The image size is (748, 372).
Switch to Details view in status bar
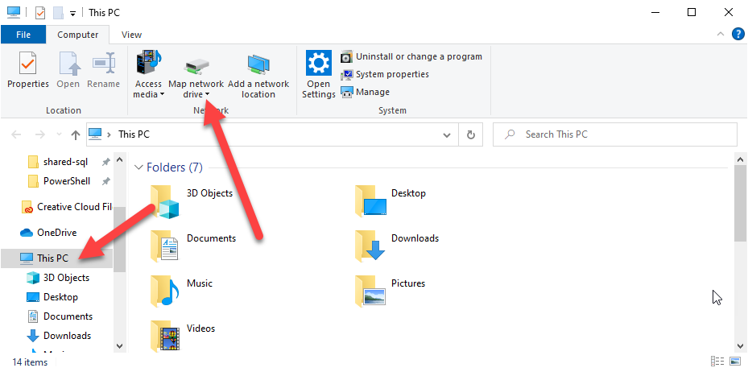tap(717, 362)
